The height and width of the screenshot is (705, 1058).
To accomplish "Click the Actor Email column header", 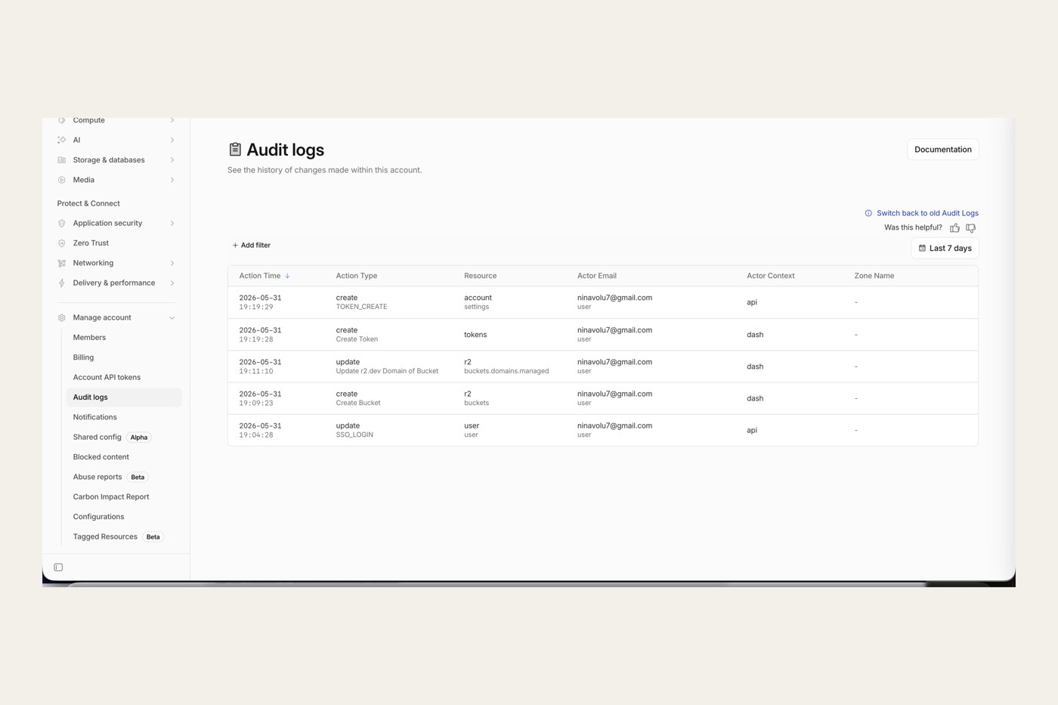I will [597, 276].
